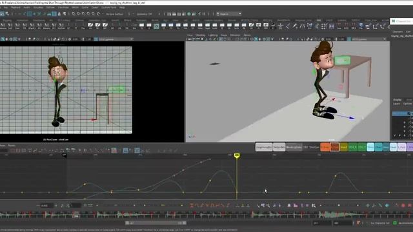Open the viewport Renderer menu
Viewport: 413px width, 232px height.
235,35
